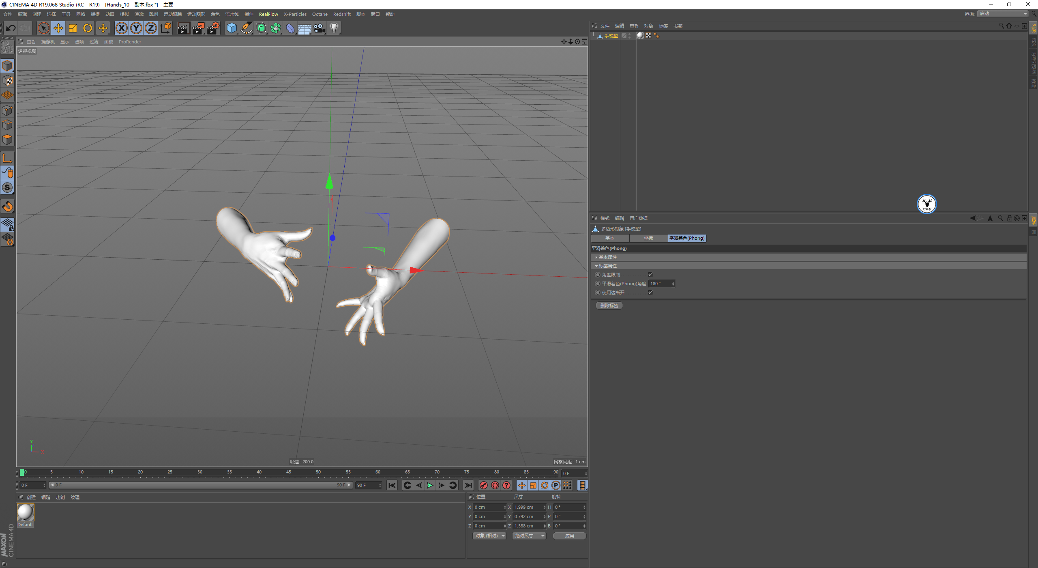1038x568 pixels.
Task: Select the Scale tool
Action: tap(73, 28)
